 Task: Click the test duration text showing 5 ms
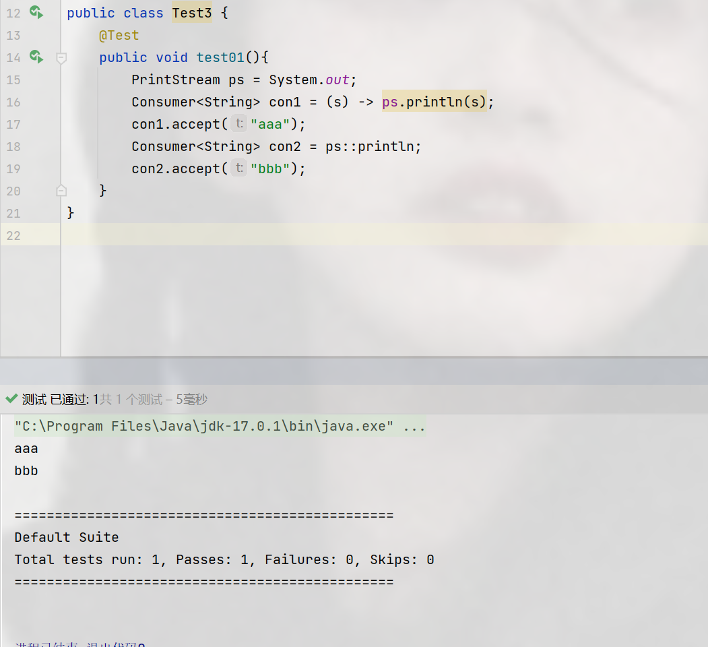(x=192, y=399)
